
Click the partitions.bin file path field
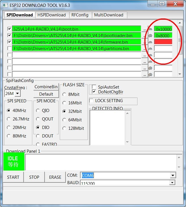coord(77,48)
